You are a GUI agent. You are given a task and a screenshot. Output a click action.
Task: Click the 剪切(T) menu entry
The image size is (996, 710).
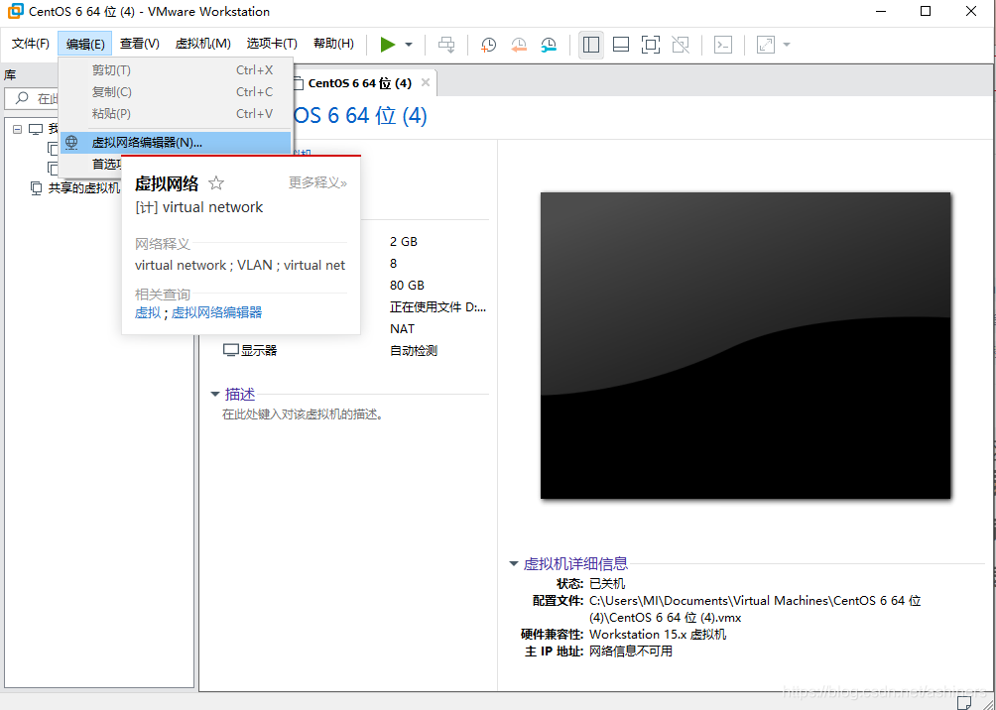pyautogui.click(x=176, y=70)
